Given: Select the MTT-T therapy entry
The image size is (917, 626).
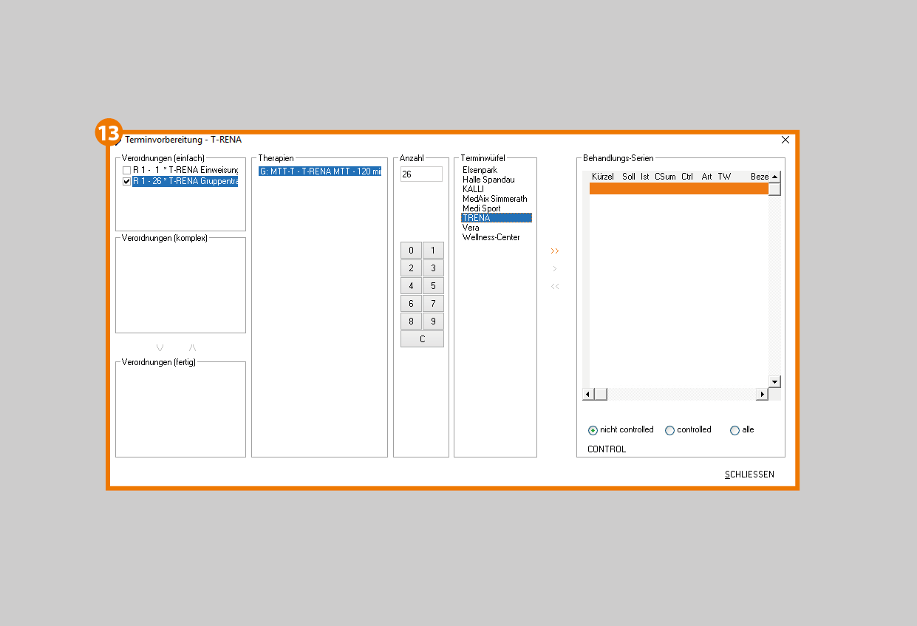Looking at the screenshot, I should click(x=320, y=171).
